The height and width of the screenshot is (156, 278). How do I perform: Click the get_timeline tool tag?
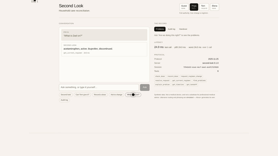click(178, 85)
